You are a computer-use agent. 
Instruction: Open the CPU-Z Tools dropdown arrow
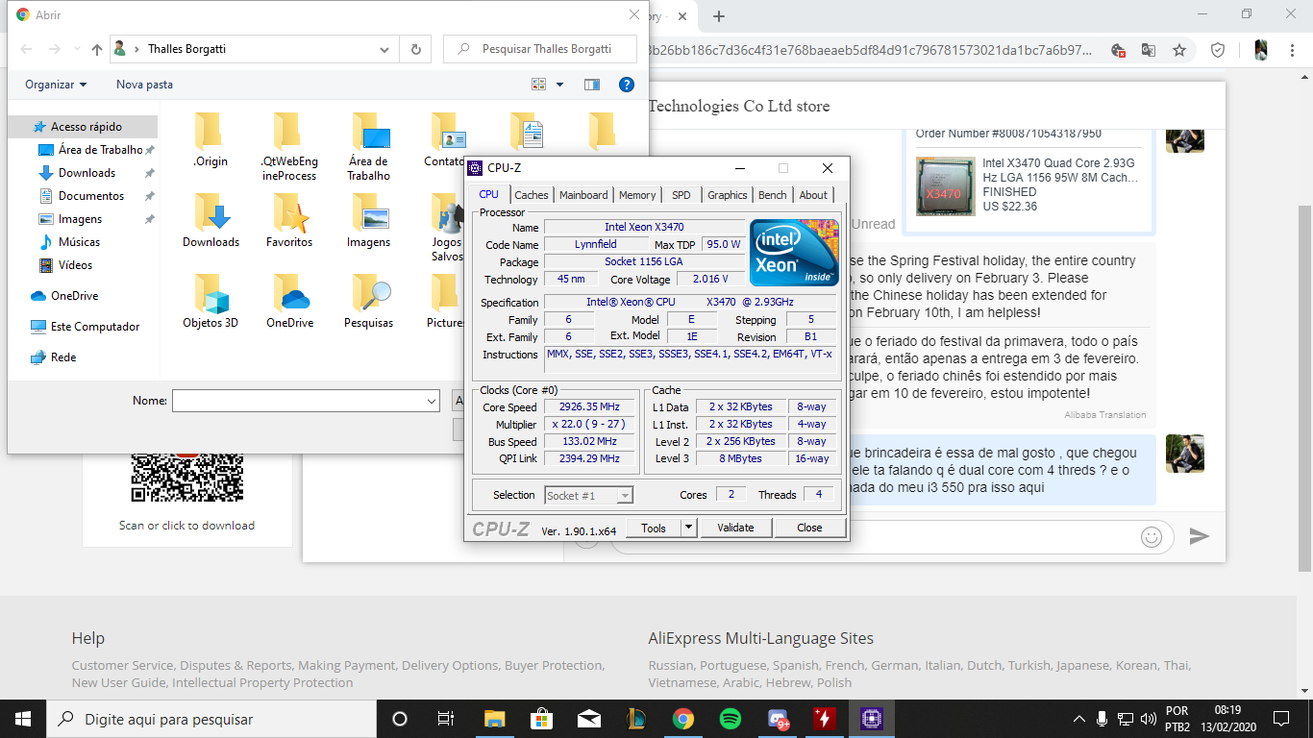tap(688, 528)
